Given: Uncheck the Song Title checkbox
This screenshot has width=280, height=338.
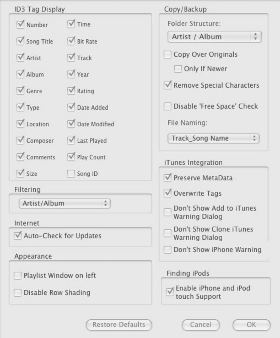Looking at the screenshot, I should pyautogui.click(x=21, y=41).
